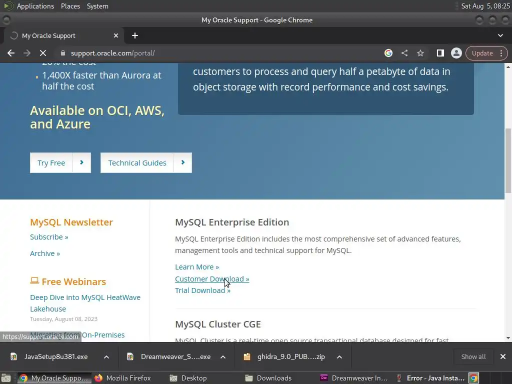512x384 pixels.
Task: Click the JavaSetup8u381.exe file icon
Action: point(13,357)
